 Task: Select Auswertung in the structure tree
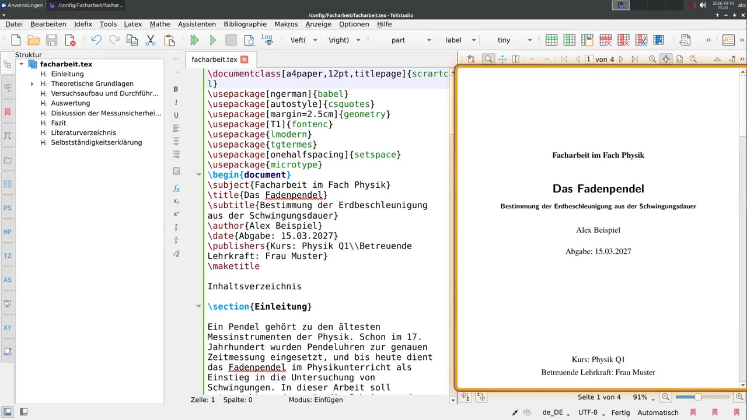point(70,103)
